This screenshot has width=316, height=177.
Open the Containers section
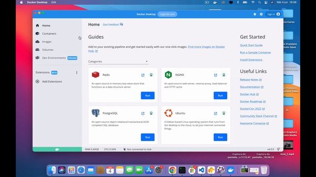coord(49,33)
